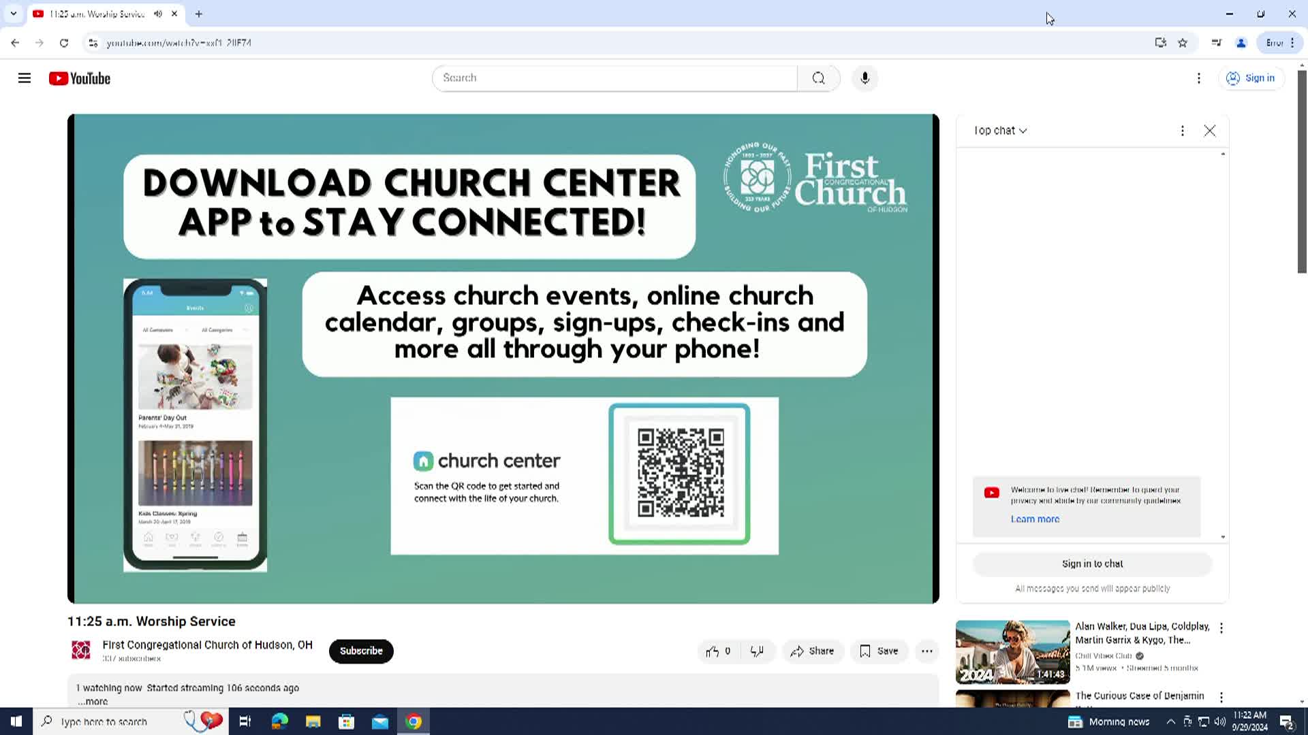
Task: Open Microsoft Store from taskbar
Action: [x=347, y=721]
